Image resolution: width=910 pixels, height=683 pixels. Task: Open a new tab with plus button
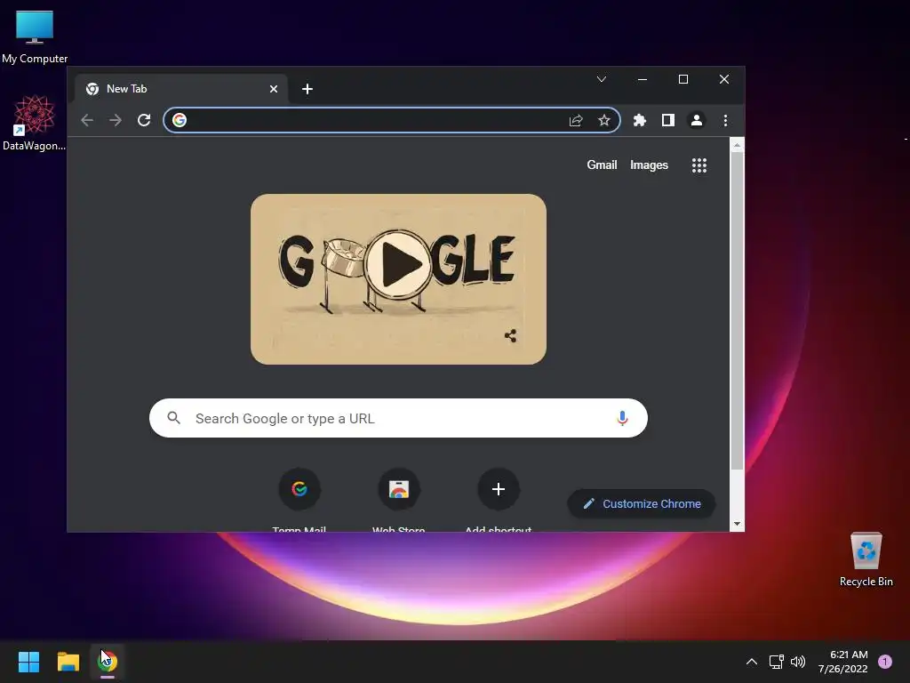[x=307, y=89]
